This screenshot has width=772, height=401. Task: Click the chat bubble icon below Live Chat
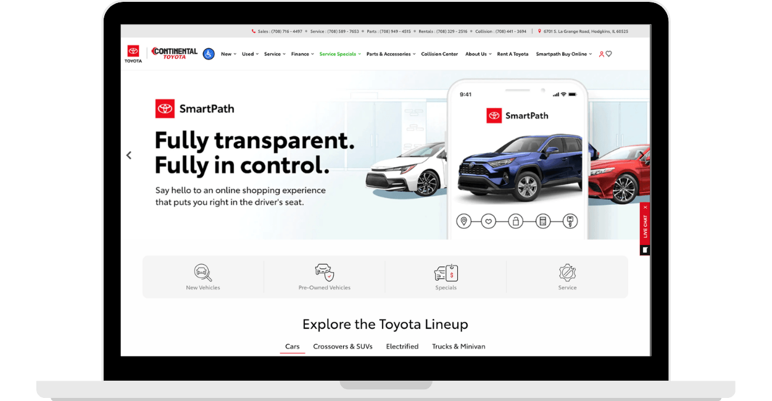645,250
